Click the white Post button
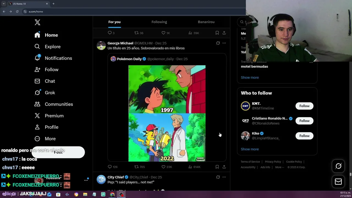The width and height of the screenshot is (352, 198). 58,152
